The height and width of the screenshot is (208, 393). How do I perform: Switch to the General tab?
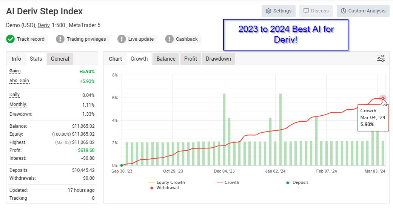point(60,59)
